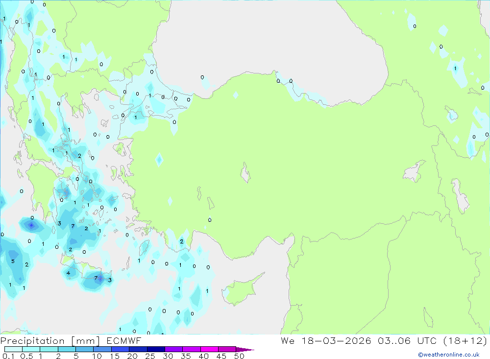This screenshot has height=359, width=490.
Task: Select the 45 to 50 mm legend swatch
Action: [227, 349]
